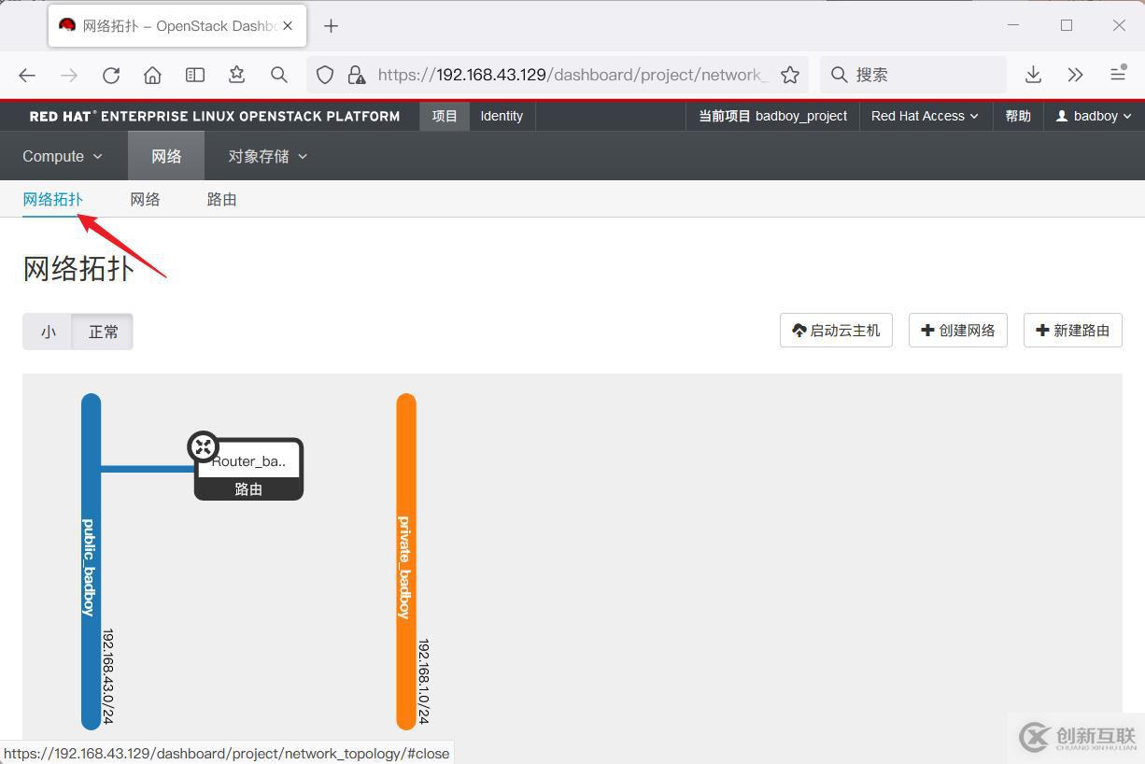
Task: Click the 新建路由 button
Action: [1073, 331]
